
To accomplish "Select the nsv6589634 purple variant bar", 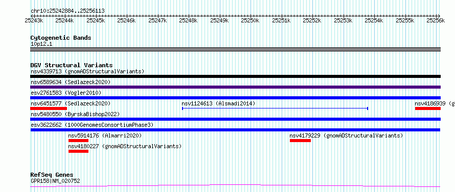I will [x=235, y=87].
